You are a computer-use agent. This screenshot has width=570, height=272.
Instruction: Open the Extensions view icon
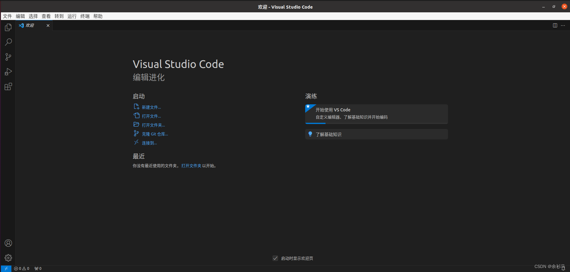point(8,86)
